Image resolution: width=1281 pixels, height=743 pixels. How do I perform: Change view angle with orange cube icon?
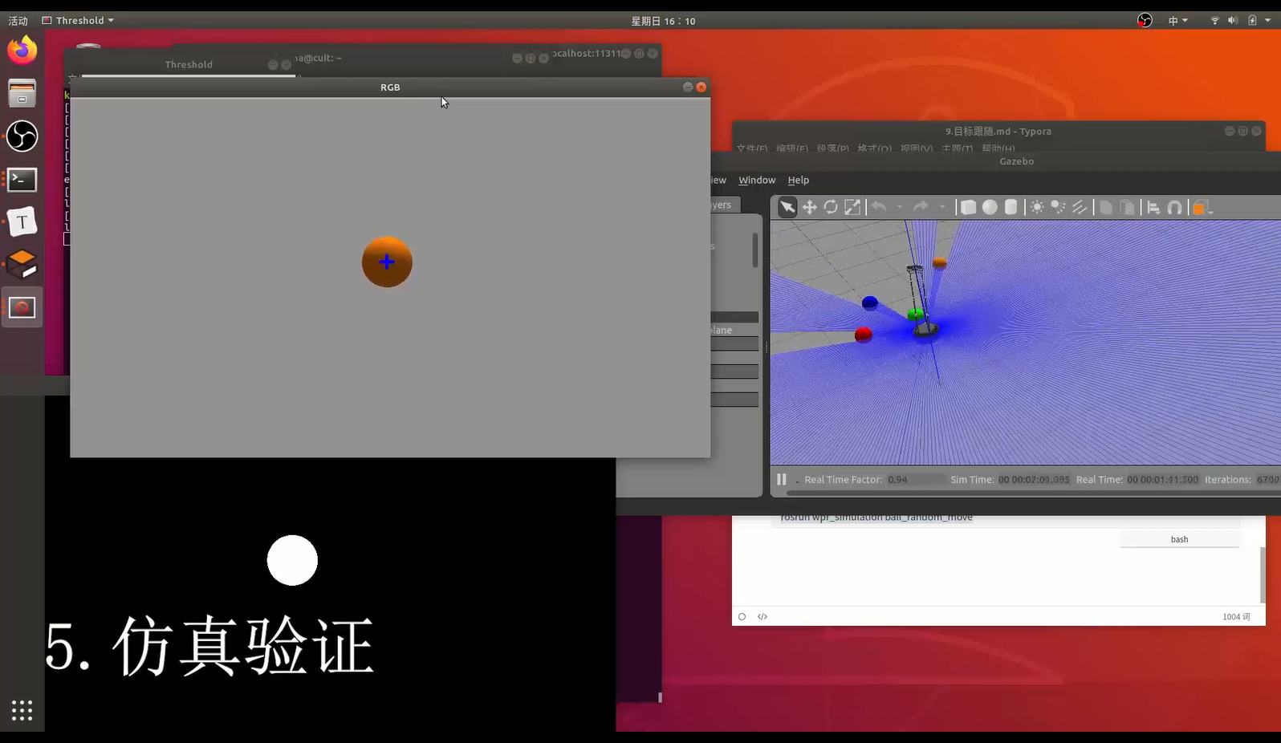(x=1202, y=208)
